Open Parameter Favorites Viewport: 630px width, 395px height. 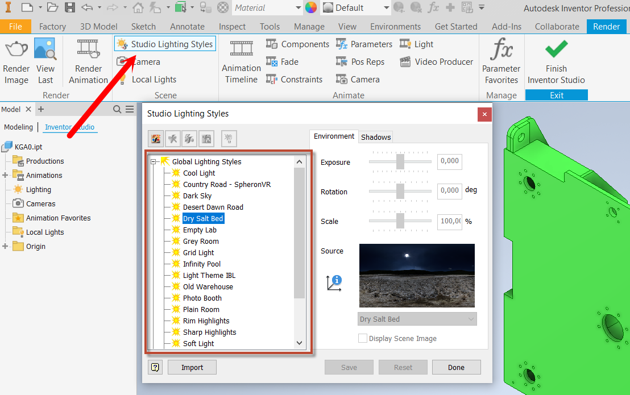(501, 61)
